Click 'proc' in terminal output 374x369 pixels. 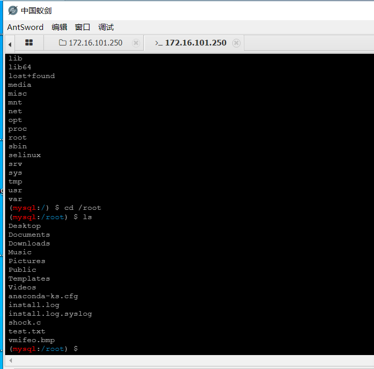pyautogui.click(x=18, y=129)
